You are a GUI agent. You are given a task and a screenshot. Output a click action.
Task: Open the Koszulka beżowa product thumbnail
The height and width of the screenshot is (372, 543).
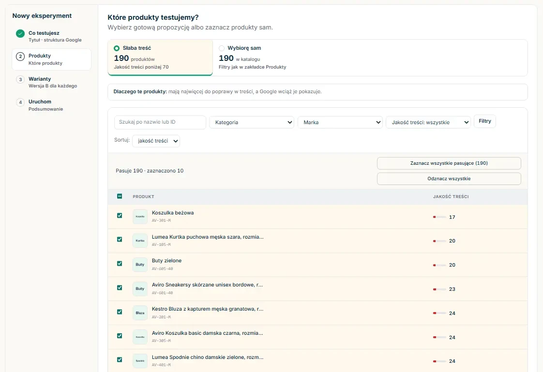[x=140, y=216]
